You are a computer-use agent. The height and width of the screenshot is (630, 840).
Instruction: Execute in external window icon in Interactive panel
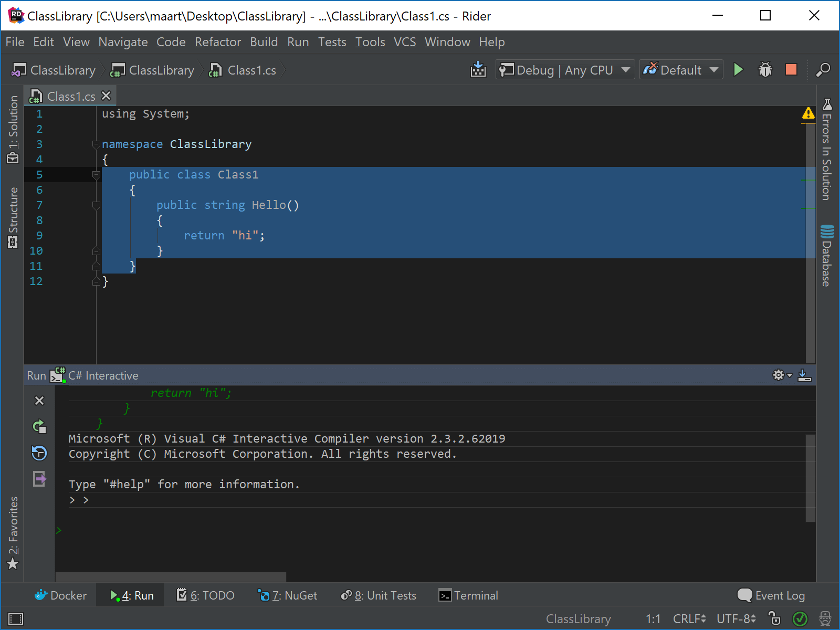[39, 479]
